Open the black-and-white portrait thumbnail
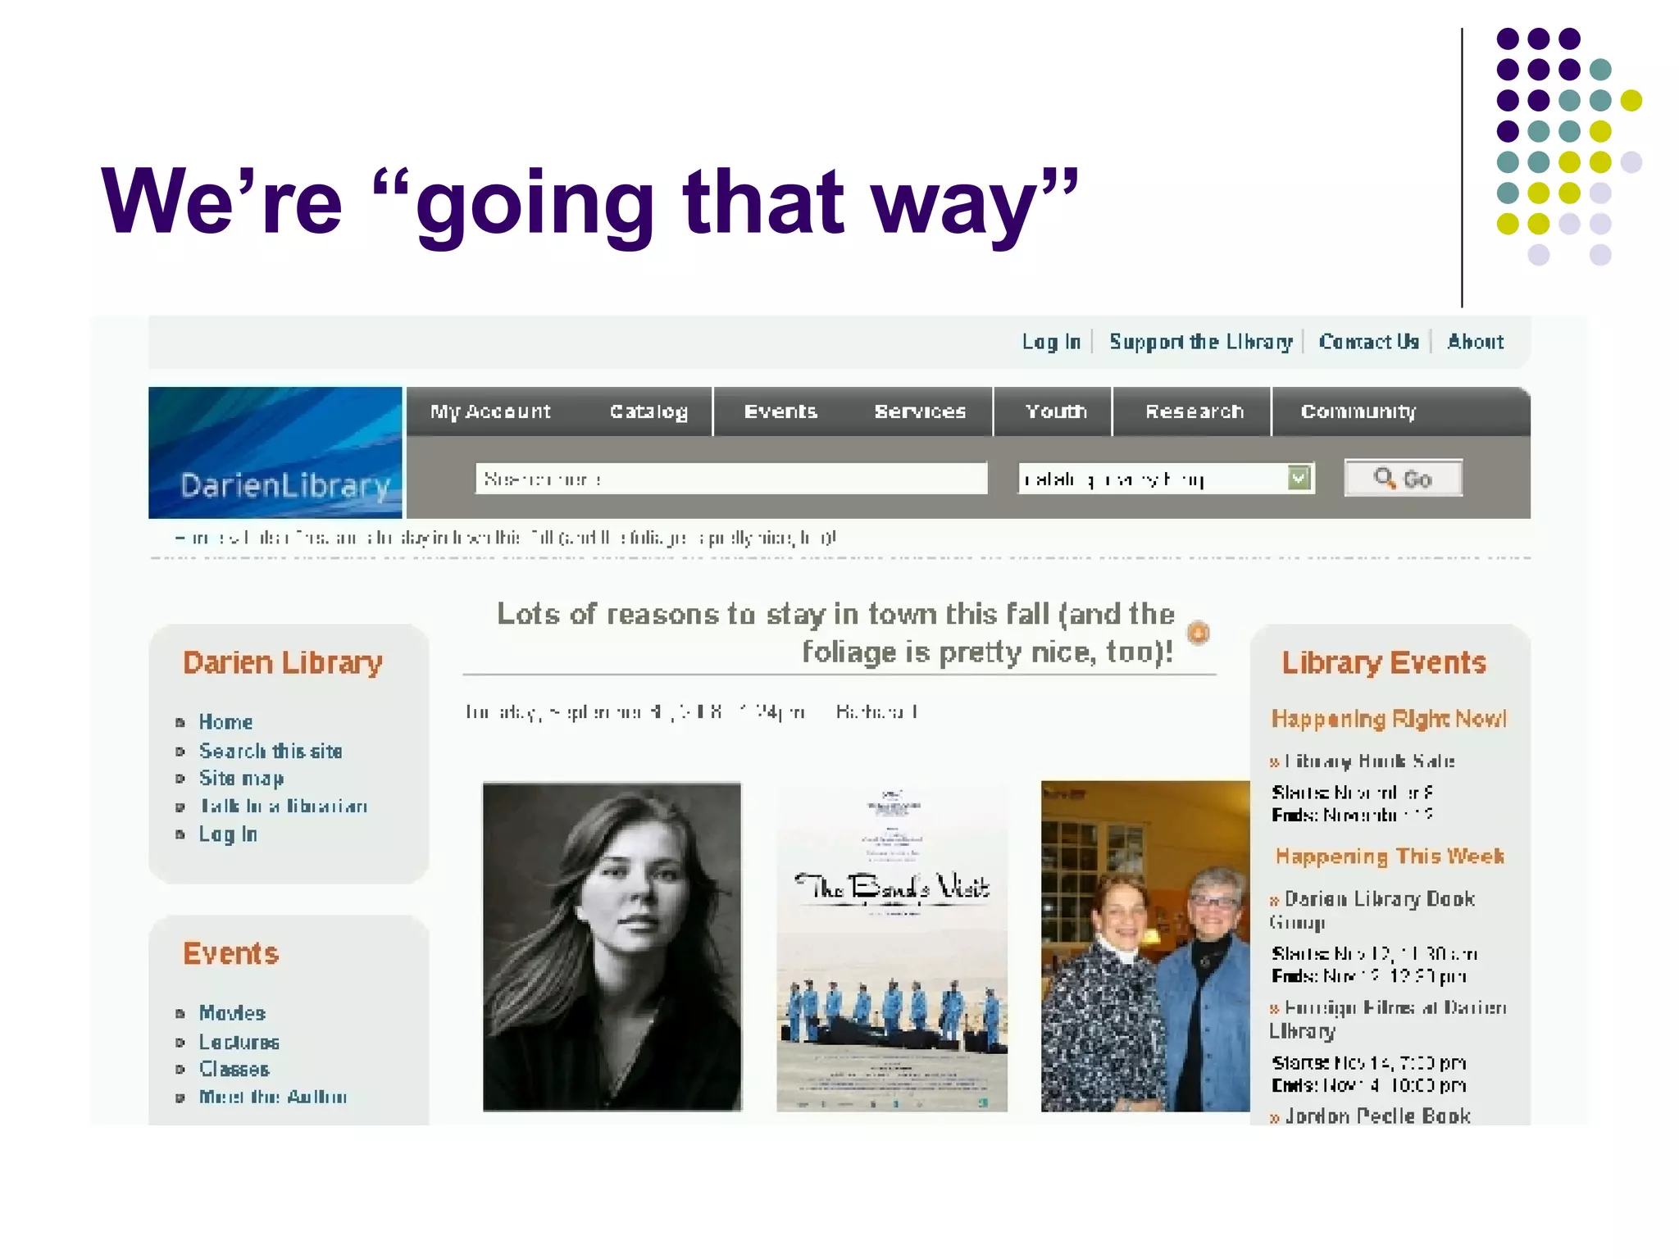Screen dimensions: 1679x1259 612,947
